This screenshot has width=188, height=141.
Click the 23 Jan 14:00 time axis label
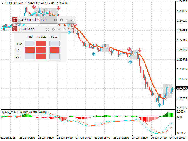83,138
